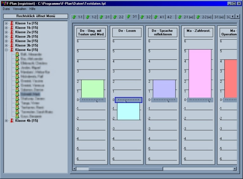Screen dimensions: 243x179
Task: Click the green figure icon on tab 2-2
Action: coord(115,17)
